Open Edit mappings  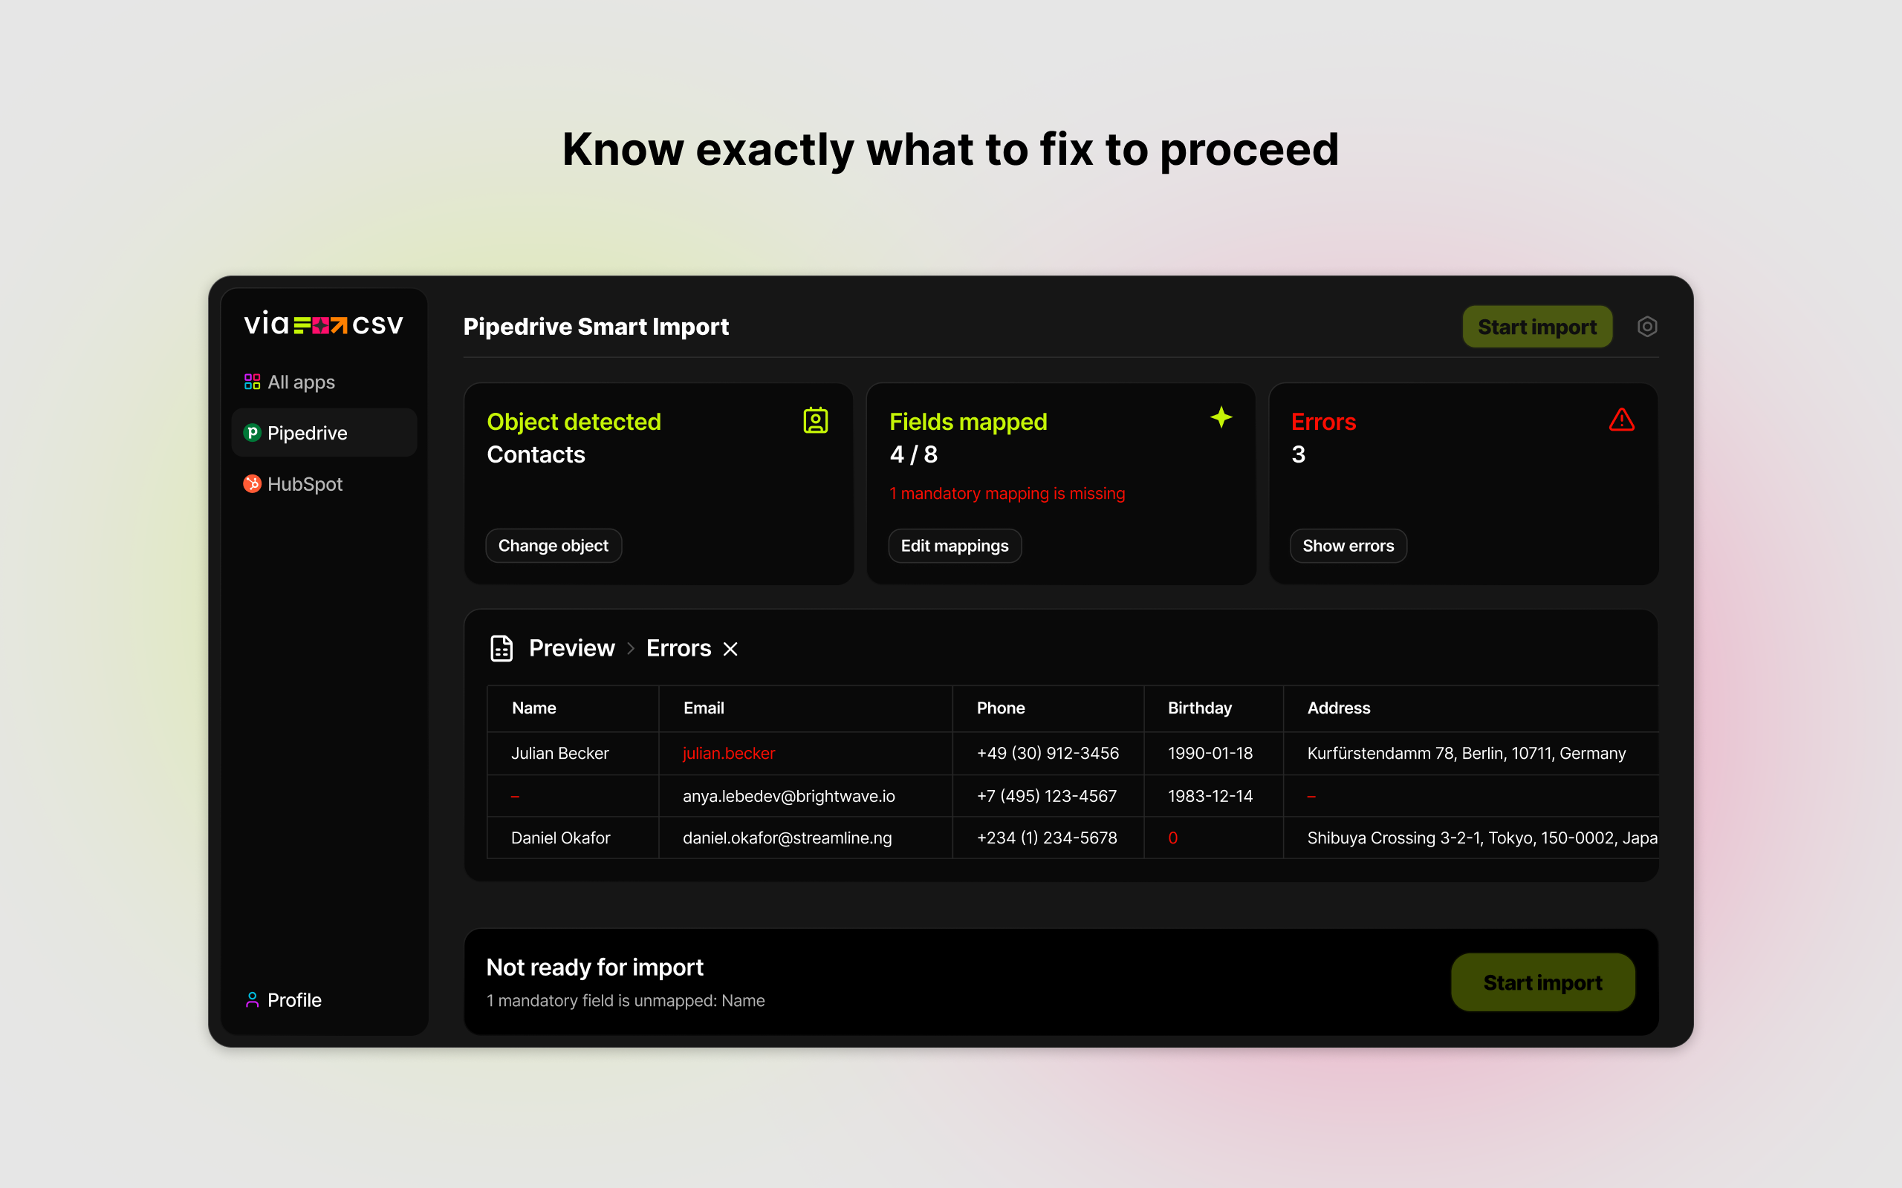[954, 545]
